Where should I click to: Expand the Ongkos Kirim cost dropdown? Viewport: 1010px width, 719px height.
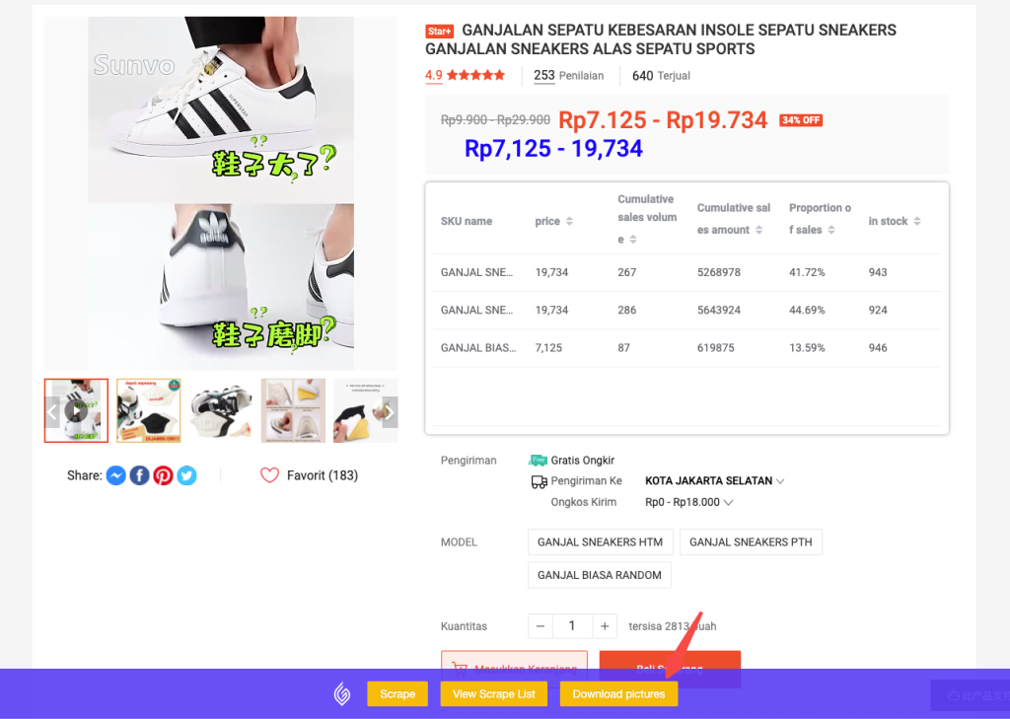[x=689, y=502]
